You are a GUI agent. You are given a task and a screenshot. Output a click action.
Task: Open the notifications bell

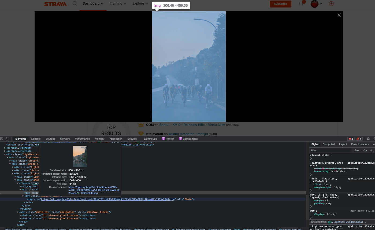(301, 4)
